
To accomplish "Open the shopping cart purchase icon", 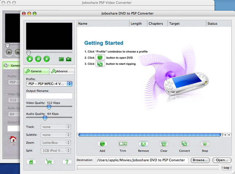I will point(49,162).
